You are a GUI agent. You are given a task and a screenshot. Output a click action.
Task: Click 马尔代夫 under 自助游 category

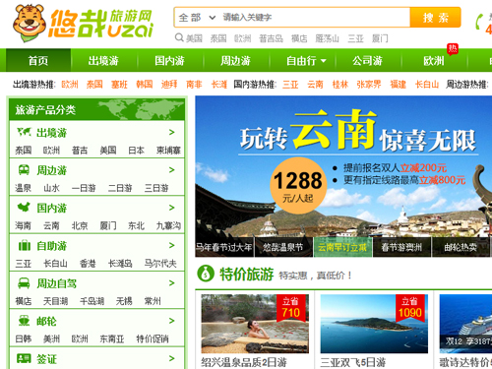pyautogui.click(x=160, y=264)
